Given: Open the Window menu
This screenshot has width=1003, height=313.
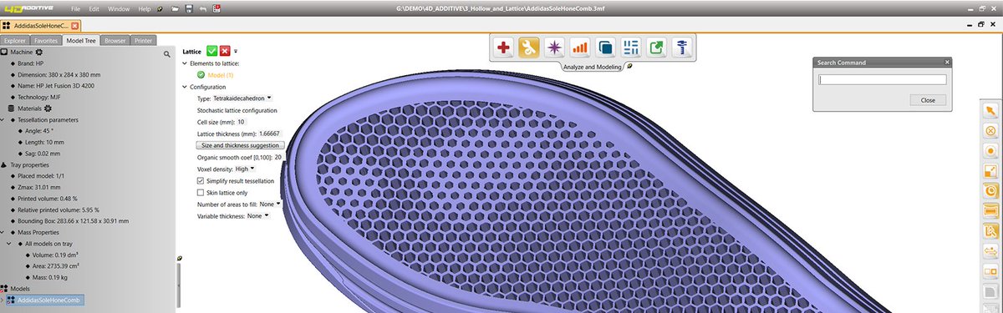Looking at the screenshot, I should click(x=120, y=8).
